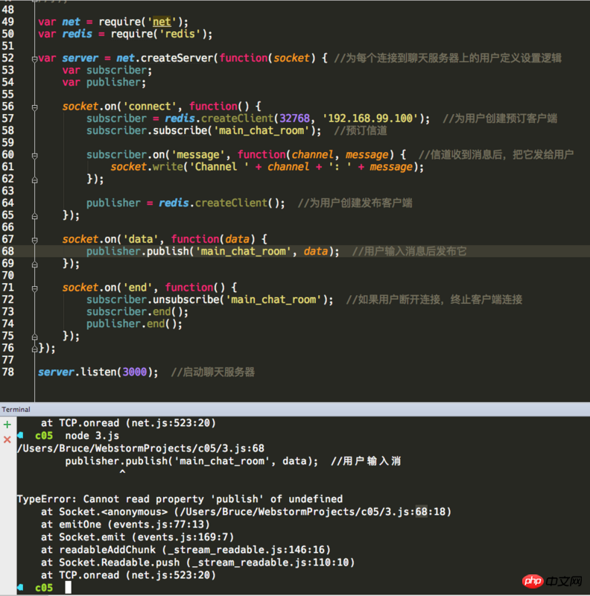The width and height of the screenshot is (590, 596).
Task: Click the 'connect' event string on line 56
Action: tap(150, 106)
